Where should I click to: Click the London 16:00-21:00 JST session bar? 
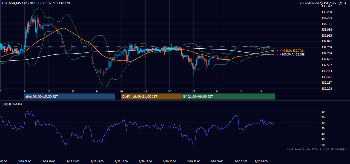tap(151, 96)
